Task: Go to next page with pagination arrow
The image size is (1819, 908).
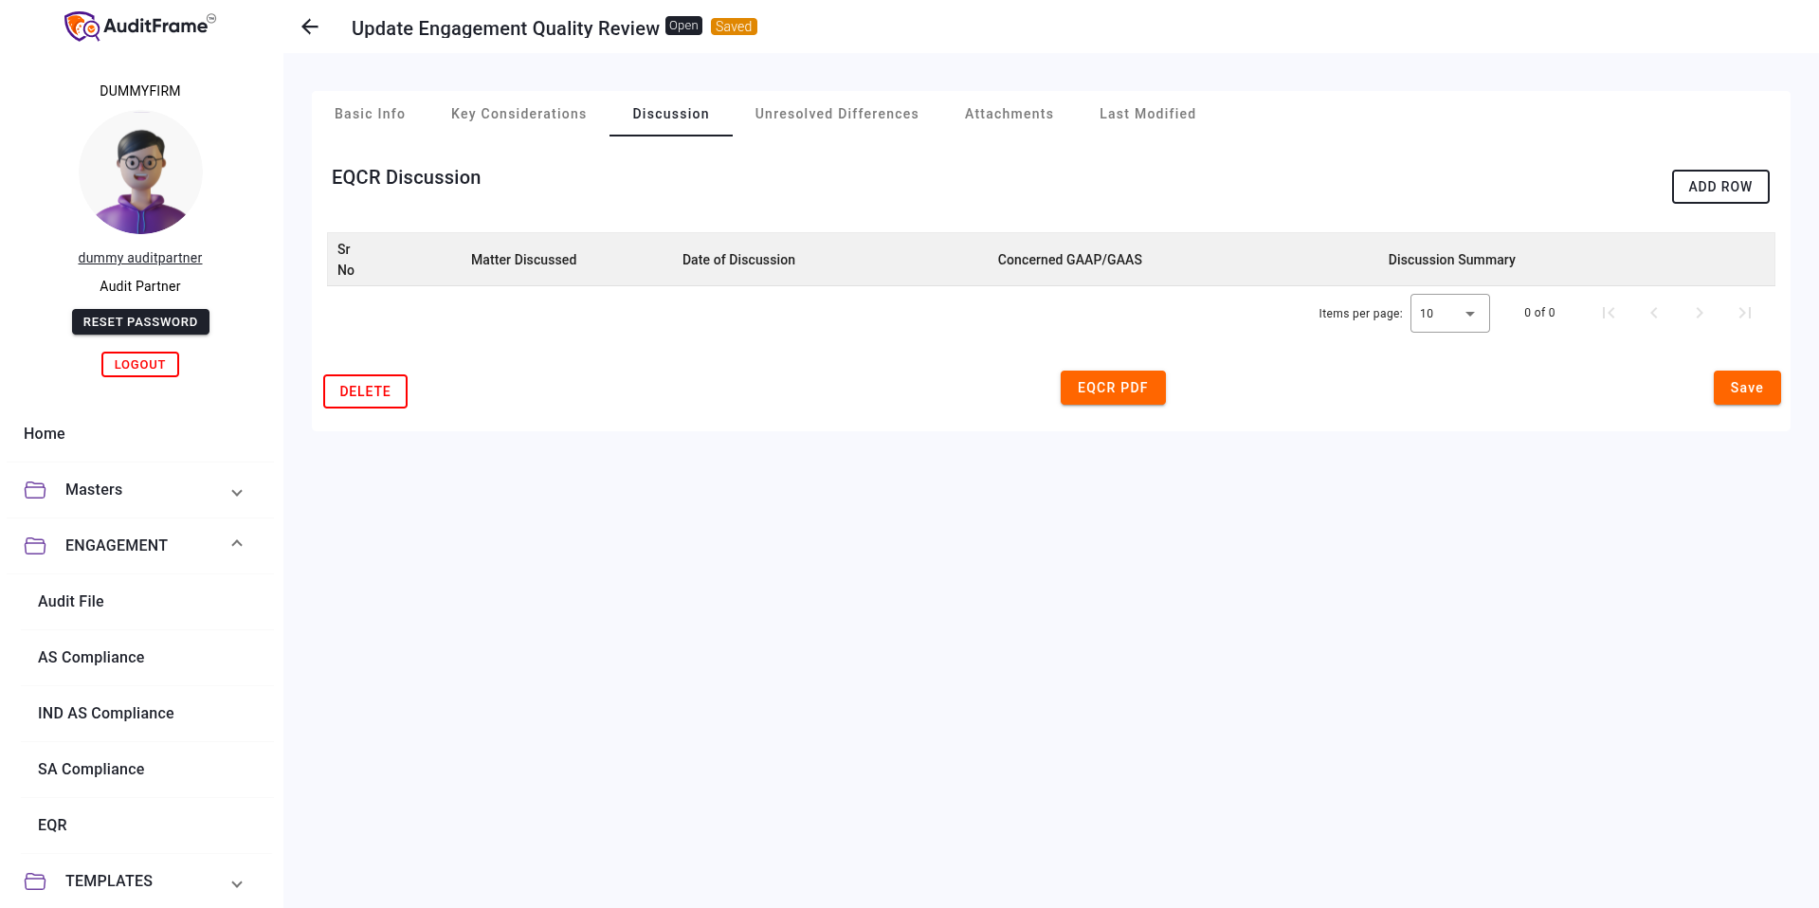Action: tap(1700, 312)
